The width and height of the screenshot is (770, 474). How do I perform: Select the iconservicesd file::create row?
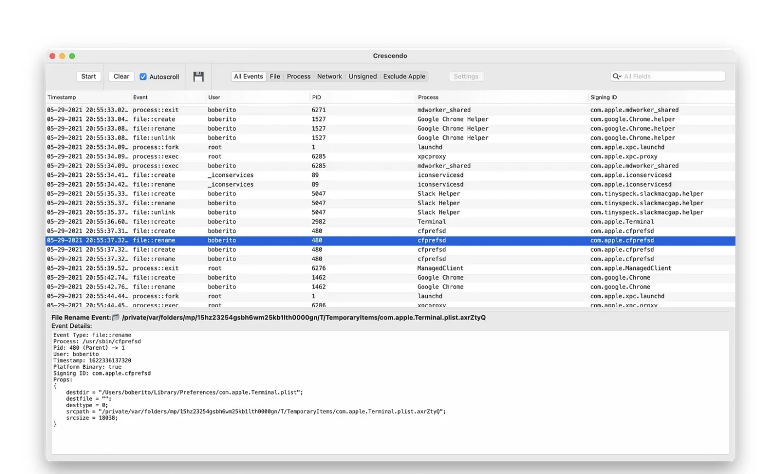pyautogui.click(x=390, y=175)
